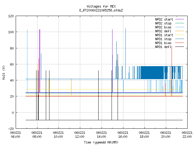The image size is (193, 145).
Task: Click the X-axis tick 060221 08:00
Action: pos(37,135)
